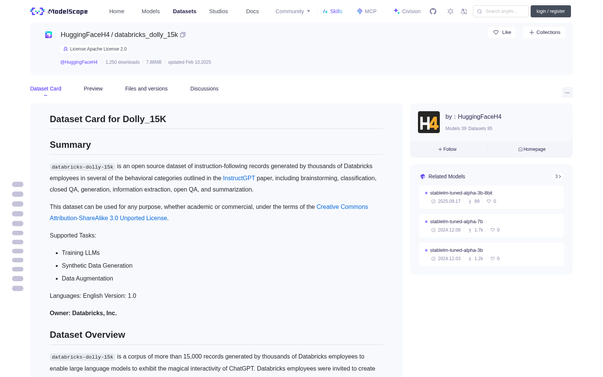Open MCP in the top navigation

point(366,11)
